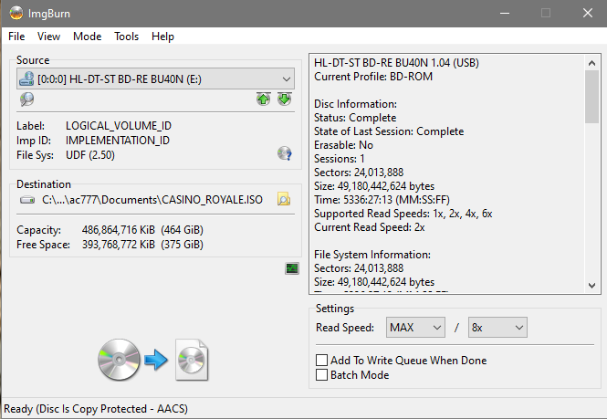This screenshot has width=607, height=419.
Task: Click the UDF (2.50) file system value
Action: (x=90, y=155)
